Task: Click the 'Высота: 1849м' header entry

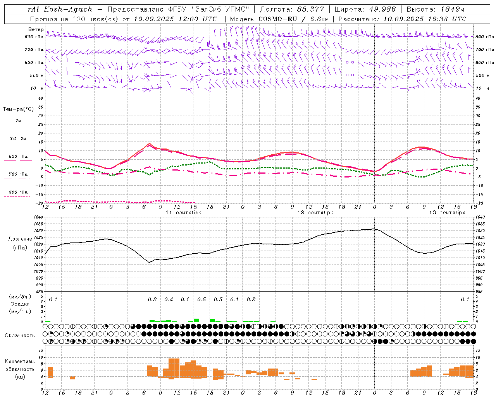Action: (436, 9)
